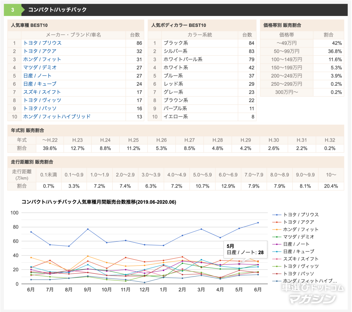The width and height of the screenshot is (352, 312).
Task: Click the イエロー系 color row
Action: click(202, 117)
